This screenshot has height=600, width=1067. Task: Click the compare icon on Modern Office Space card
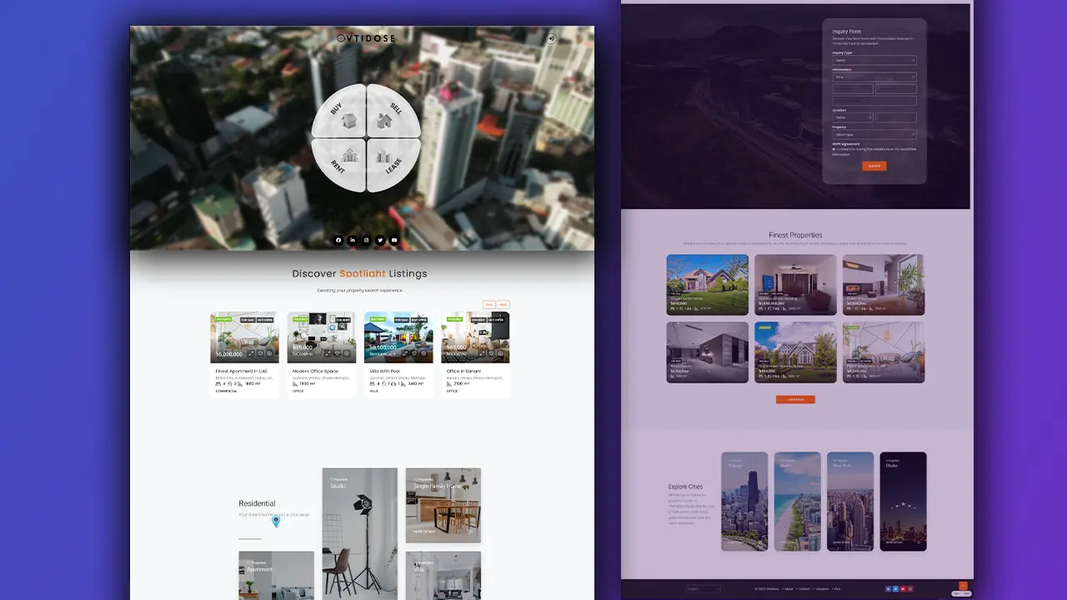tap(346, 352)
